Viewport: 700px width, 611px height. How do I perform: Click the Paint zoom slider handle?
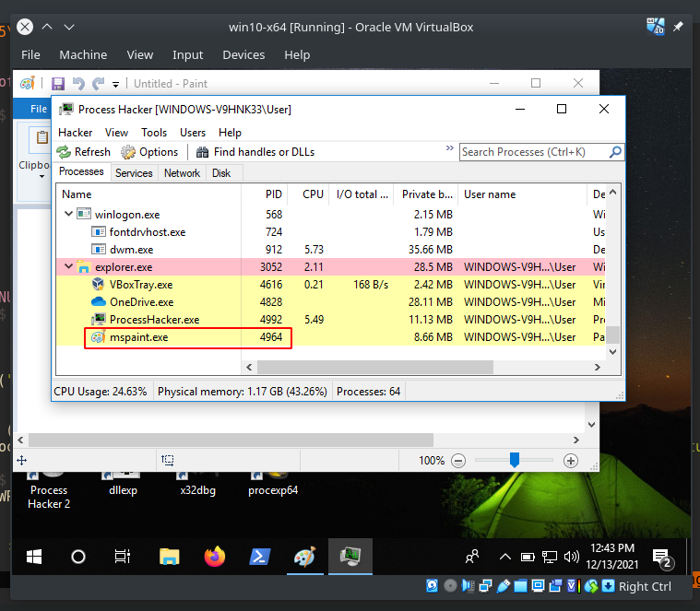coord(515,460)
